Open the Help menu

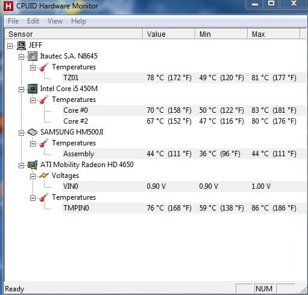pyautogui.click(x=78, y=21)
